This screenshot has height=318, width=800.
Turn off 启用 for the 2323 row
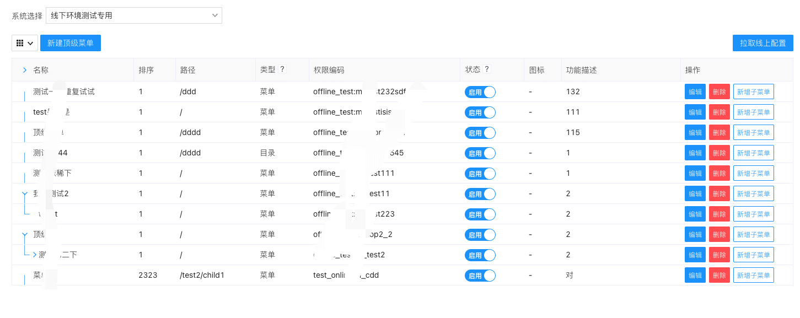[x=480, y=275]
